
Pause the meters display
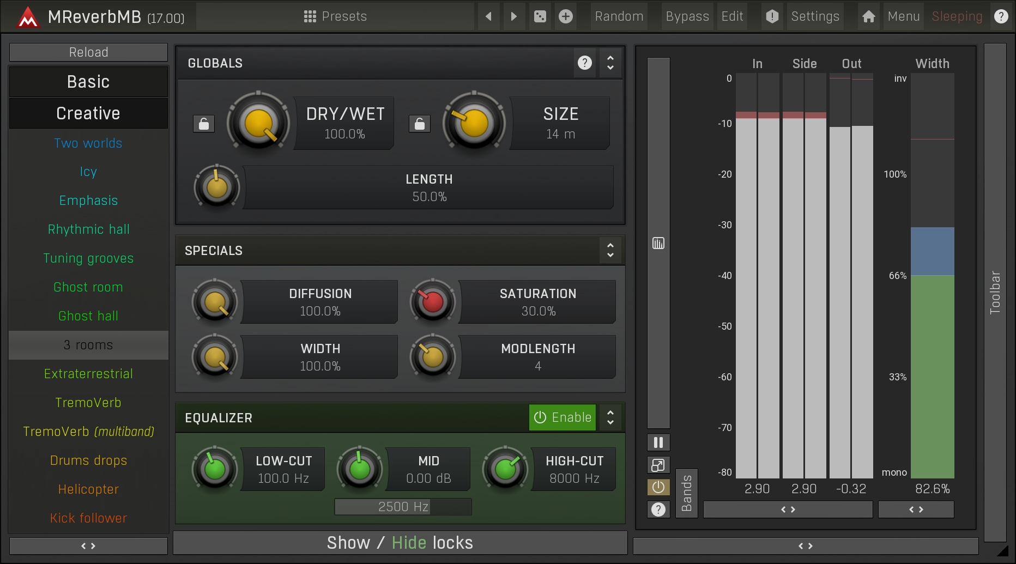click(658, 442)
